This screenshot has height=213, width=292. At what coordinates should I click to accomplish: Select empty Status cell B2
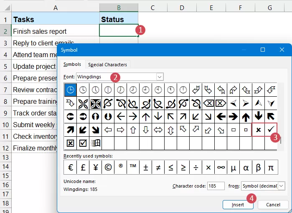[119, 30]
